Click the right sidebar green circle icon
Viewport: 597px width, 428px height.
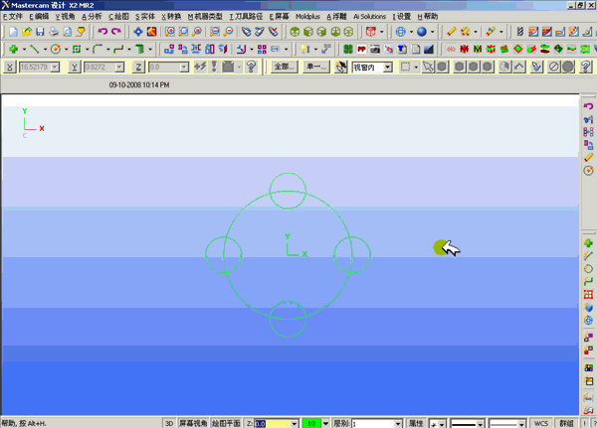tap(588, 269)
